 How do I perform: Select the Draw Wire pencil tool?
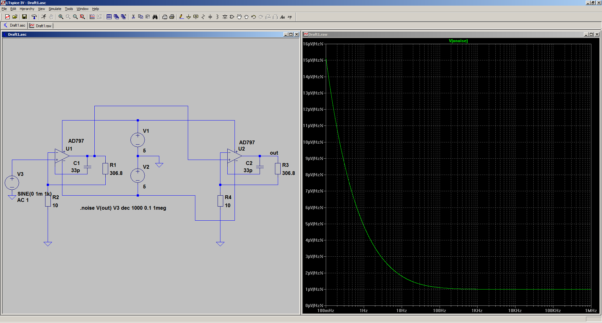point(182,17)
